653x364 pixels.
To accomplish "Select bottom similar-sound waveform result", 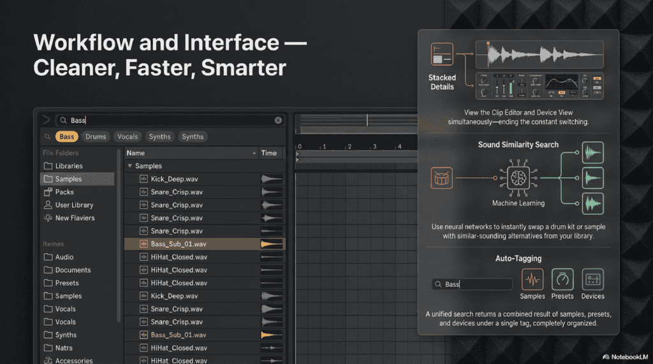I will (x=592, y=203).
